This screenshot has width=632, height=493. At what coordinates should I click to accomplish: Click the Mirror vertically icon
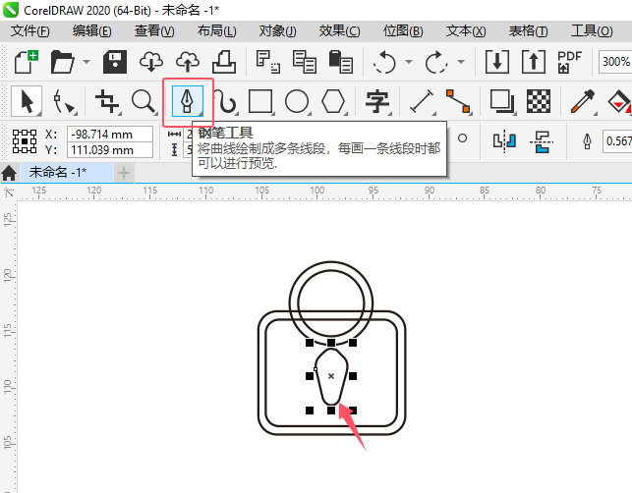click(542, 141)
